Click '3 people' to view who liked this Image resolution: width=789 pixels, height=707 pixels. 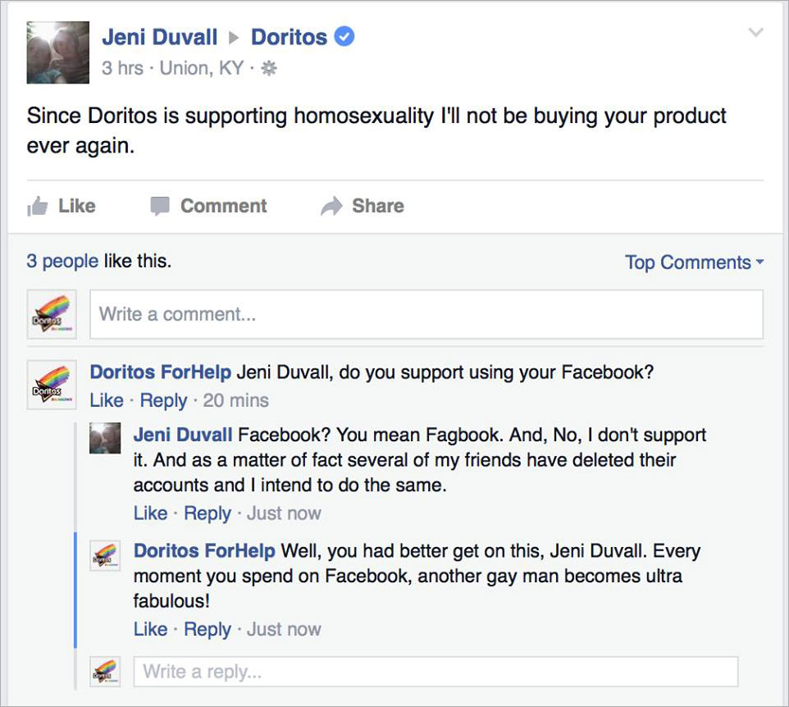[x=62, y=262]
